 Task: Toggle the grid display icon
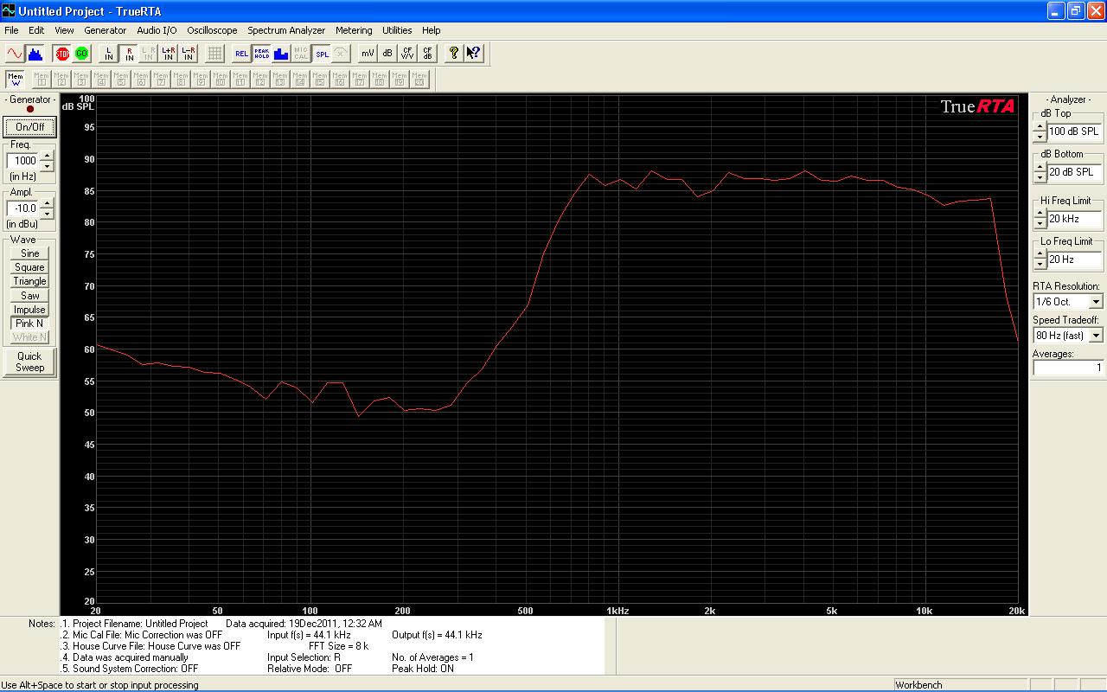tap(215, 54)
